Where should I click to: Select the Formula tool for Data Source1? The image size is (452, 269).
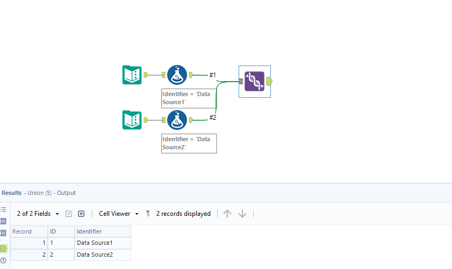click(177, 75)
